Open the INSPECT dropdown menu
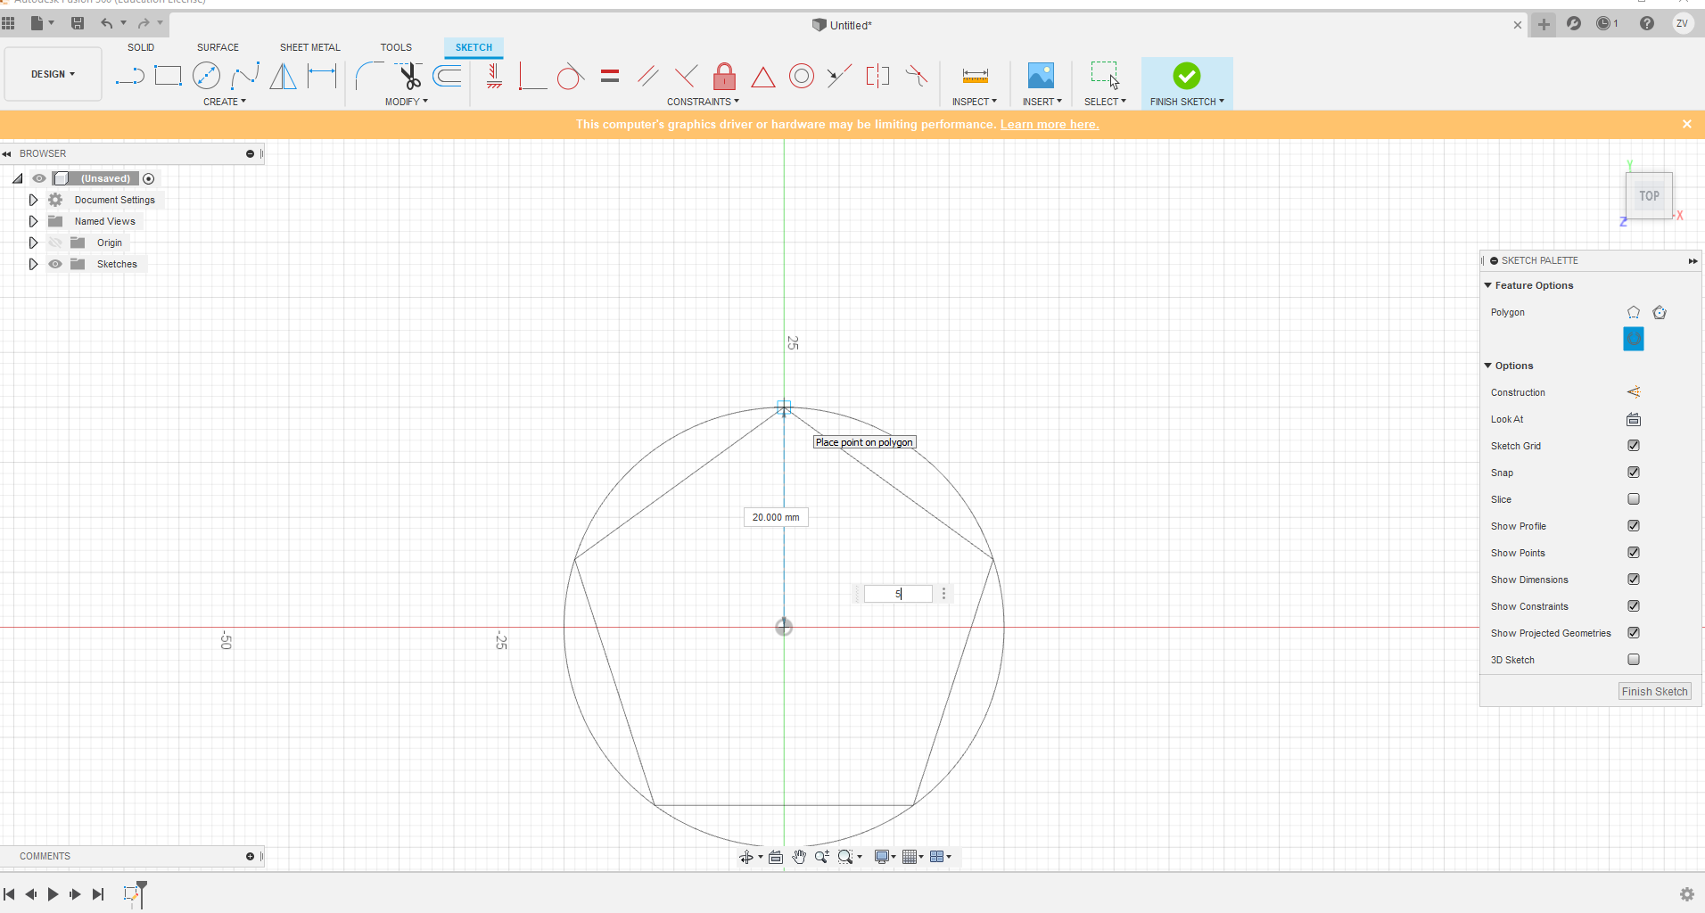Image resolution: width=1705 pixels, height=913 pixels. pyautogui.click(x=974, y=102)
